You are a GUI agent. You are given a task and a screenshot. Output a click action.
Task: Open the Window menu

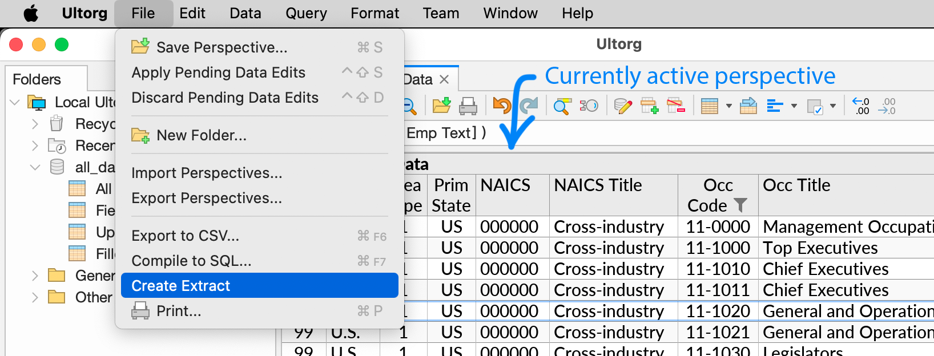pos(510,13)
